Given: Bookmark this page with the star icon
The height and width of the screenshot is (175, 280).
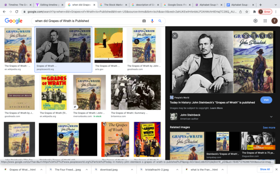Looking at the screenshot, I should pyautogui.click(x=247, y=12).
